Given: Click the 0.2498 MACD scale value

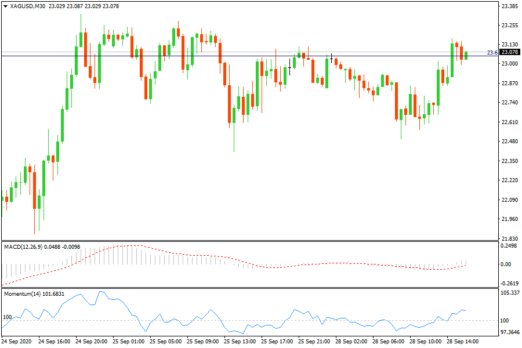Looking at the screenshot, I should pyautogui.click(x=509, y=245).
